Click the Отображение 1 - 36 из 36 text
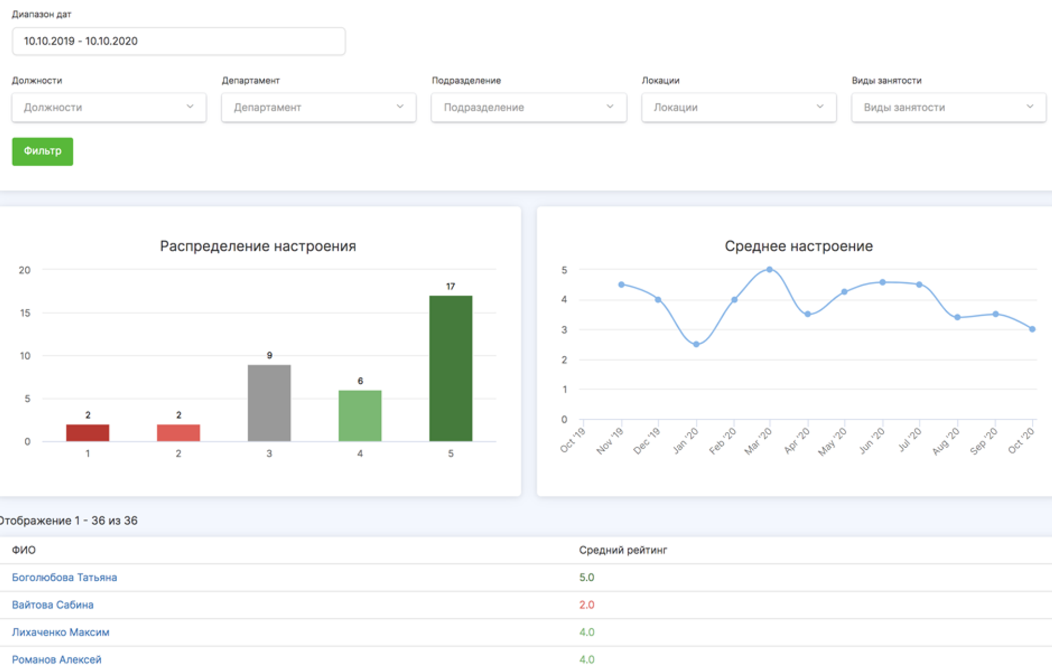 coord(68,520)
